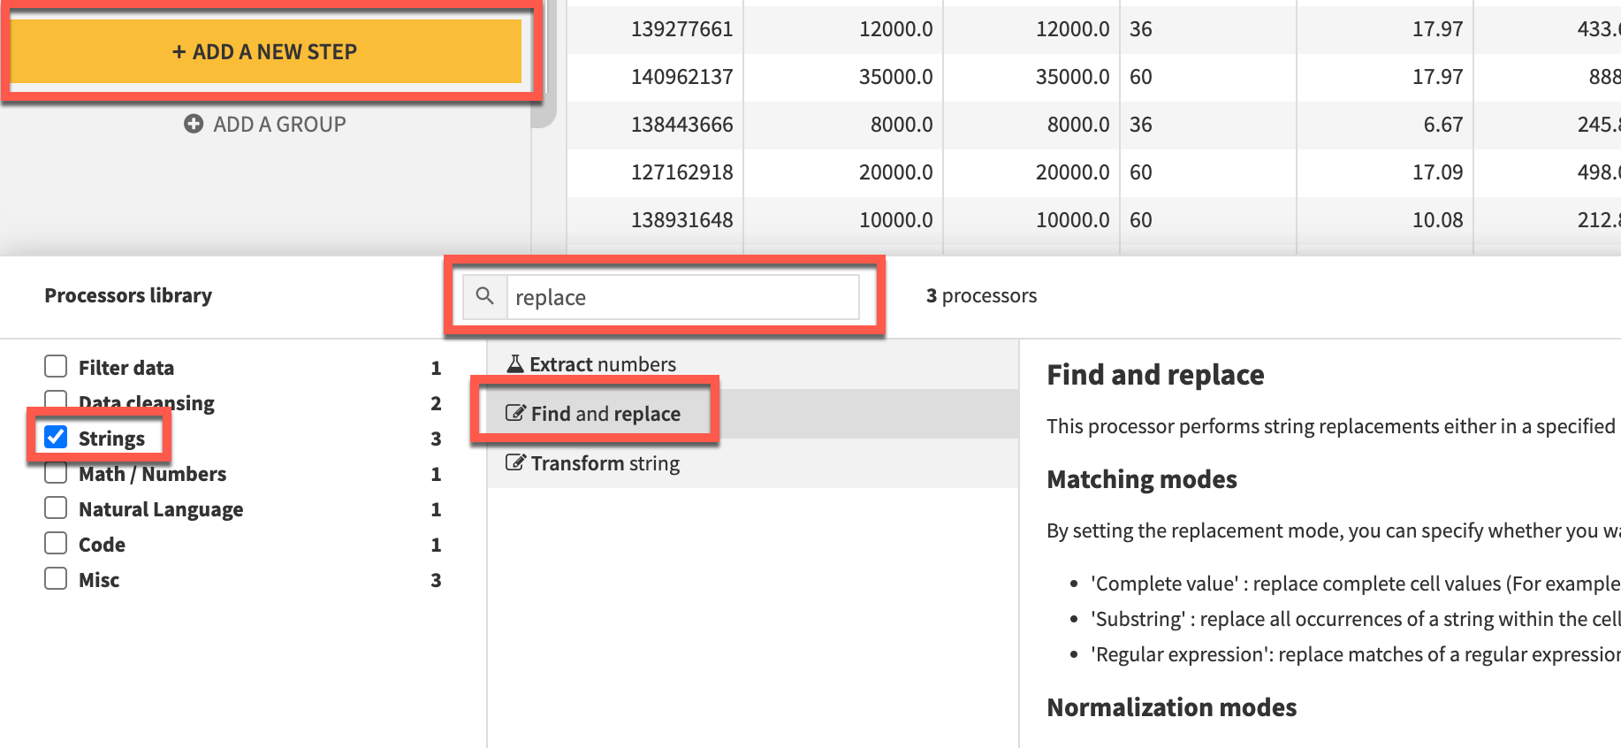Click the Find and replace edit icon

coord(515,414)
